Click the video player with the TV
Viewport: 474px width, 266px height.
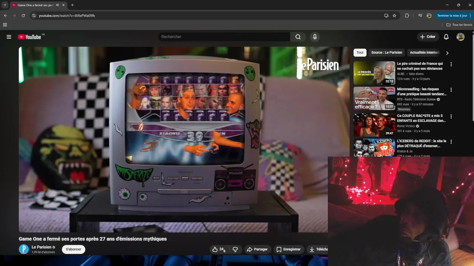coord(184,139)
